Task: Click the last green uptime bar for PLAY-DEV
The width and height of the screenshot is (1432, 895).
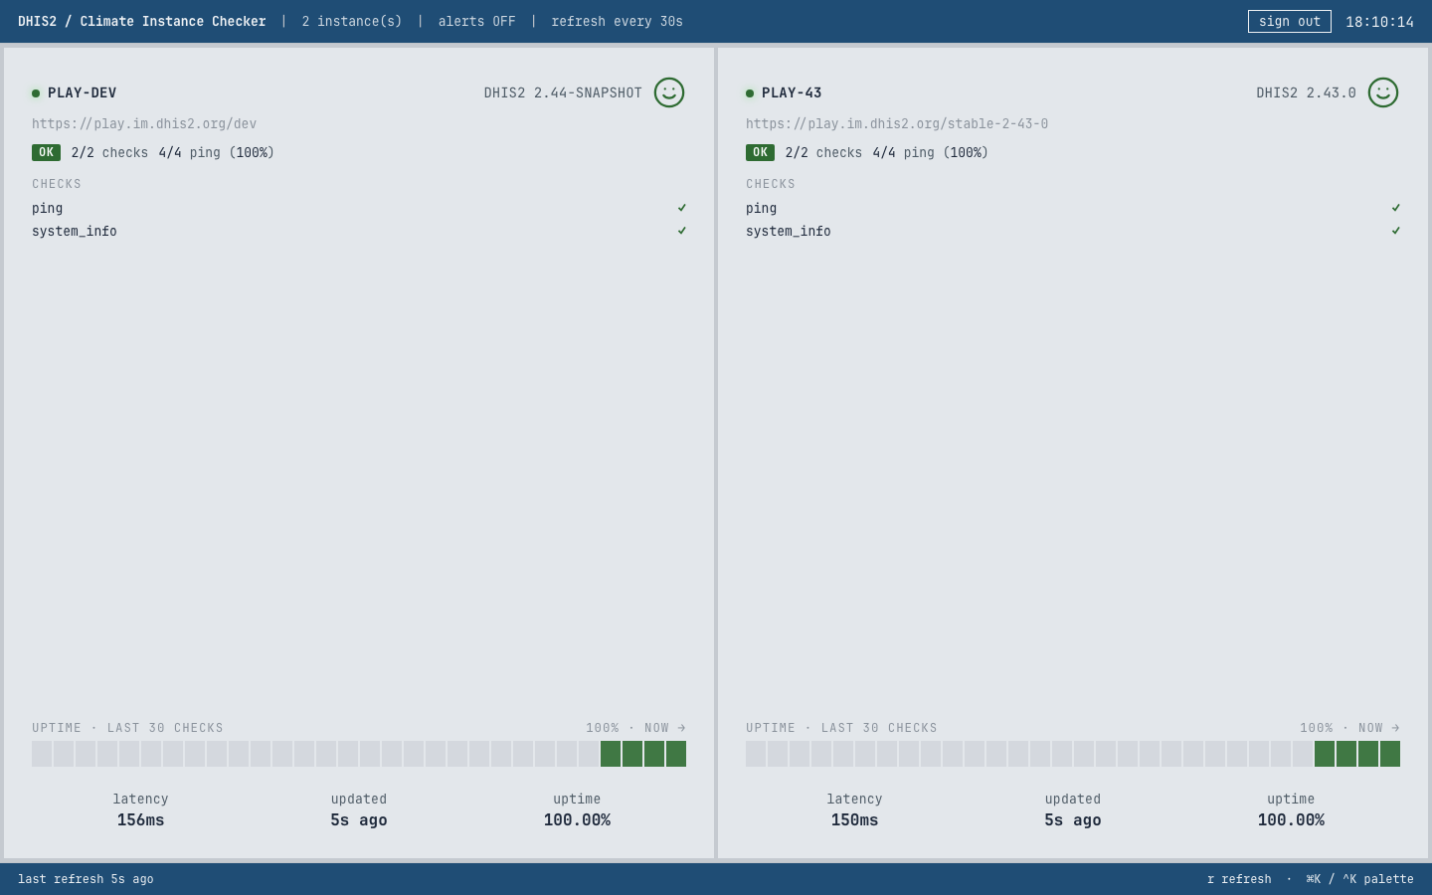Action: (x=676, y=754)
